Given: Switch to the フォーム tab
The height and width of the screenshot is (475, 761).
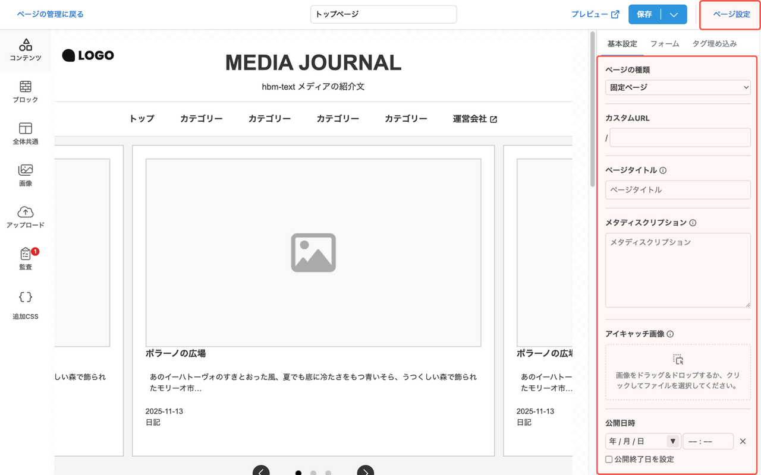Looking at the screenshot, I should point(664,43).
